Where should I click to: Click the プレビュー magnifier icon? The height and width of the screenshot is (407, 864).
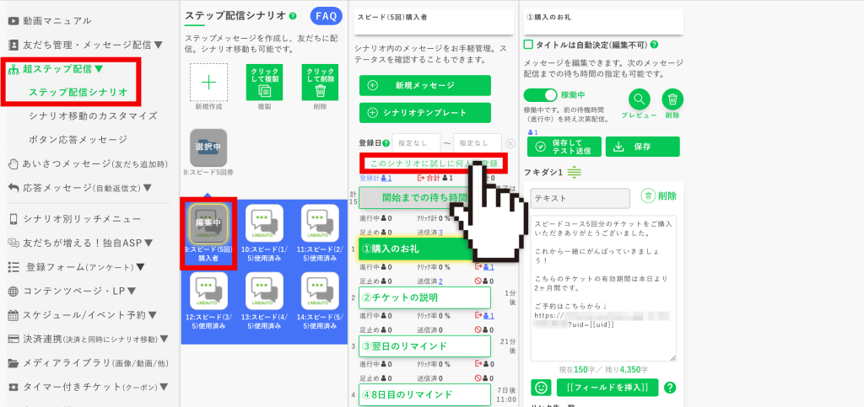click(640, 99)
